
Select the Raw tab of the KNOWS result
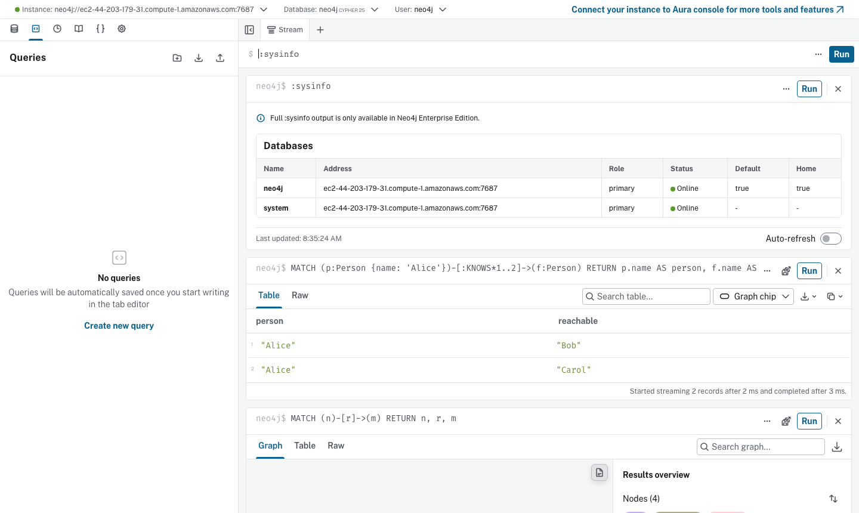pyautogui.click(x=300, y=295)
